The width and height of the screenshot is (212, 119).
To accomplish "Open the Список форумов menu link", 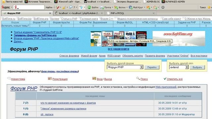I will [69, 56].
